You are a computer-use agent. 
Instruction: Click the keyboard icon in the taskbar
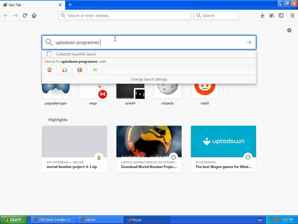click(260, 220)
